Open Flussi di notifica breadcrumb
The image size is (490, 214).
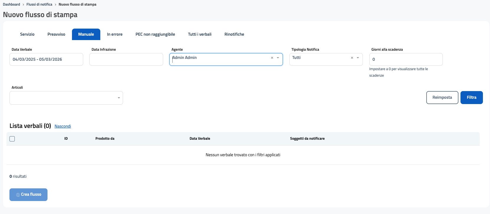39,4
